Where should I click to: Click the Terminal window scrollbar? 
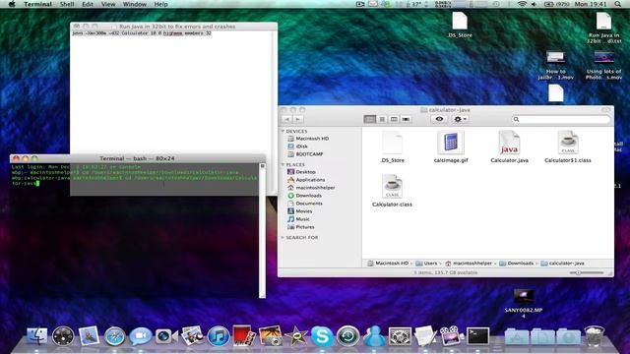[263, 230]
